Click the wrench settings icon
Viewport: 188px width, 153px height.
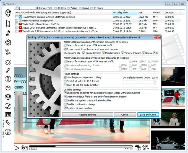8,123
